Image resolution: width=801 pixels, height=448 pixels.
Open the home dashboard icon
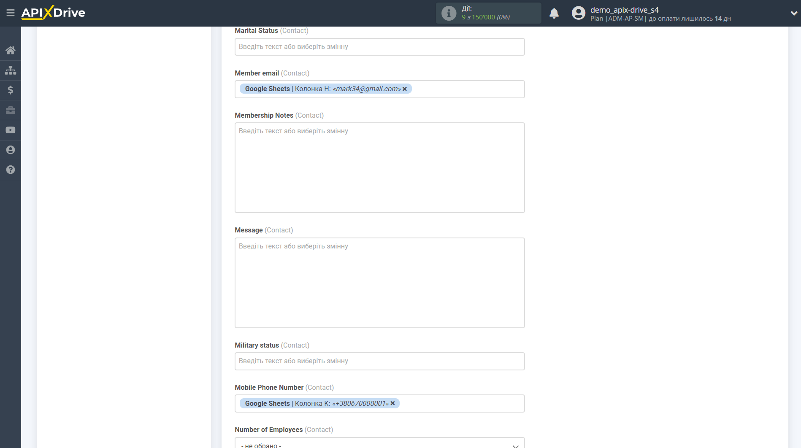tap(11, 50)
